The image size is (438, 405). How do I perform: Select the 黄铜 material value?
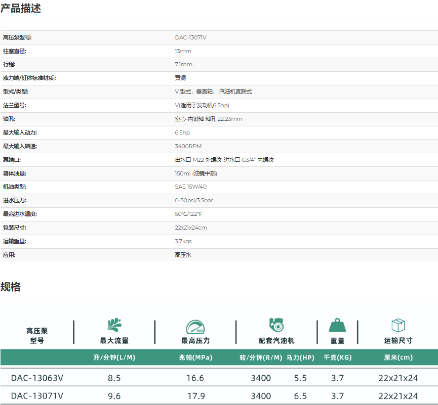click(180, 78)
